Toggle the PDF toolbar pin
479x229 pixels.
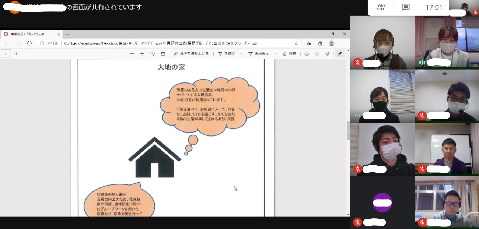[340, 54]
